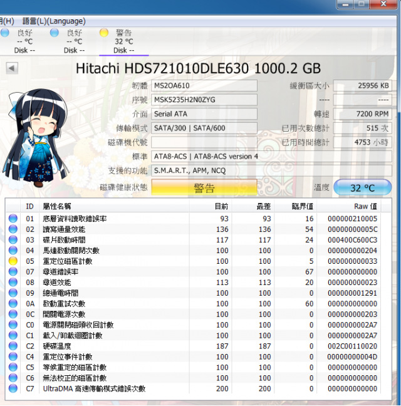The image size is (401, 406).
Task: Click the status icon for attribute 0A
Action: (x=13, y=303)
